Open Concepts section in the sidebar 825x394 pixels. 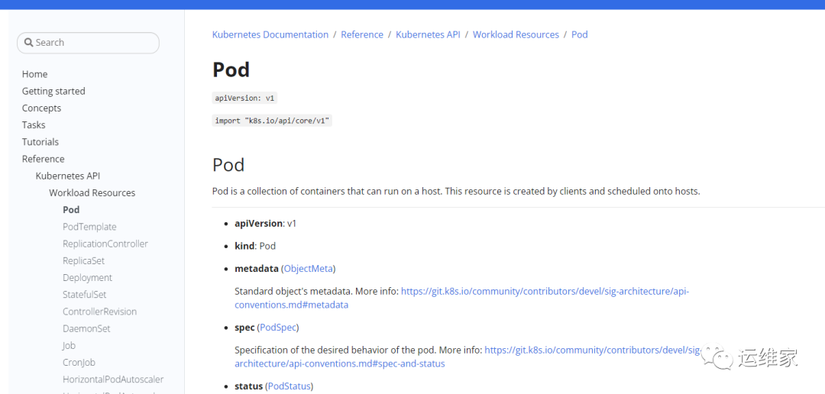[x=41, y=108]
